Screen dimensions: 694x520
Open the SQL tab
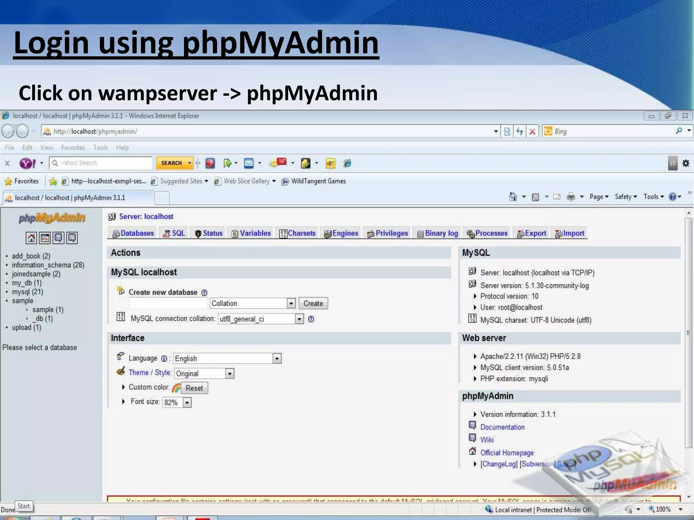pyautogui.click(x=174, y=233)
